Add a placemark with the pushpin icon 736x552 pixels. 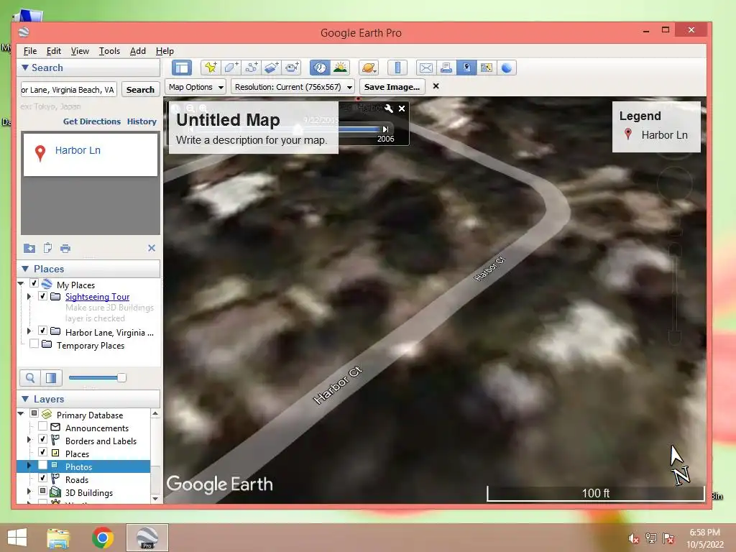click(211, 68)
